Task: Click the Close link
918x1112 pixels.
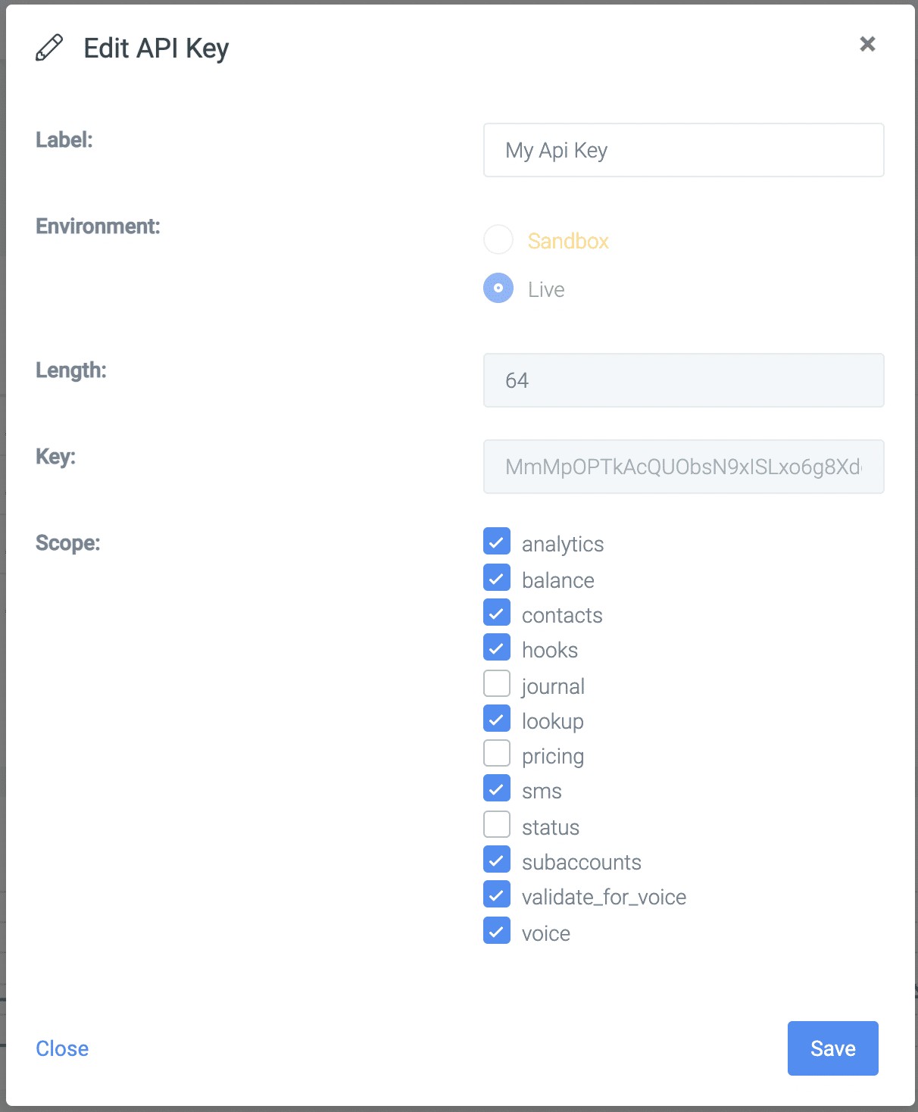Action: click(62, 1048)
